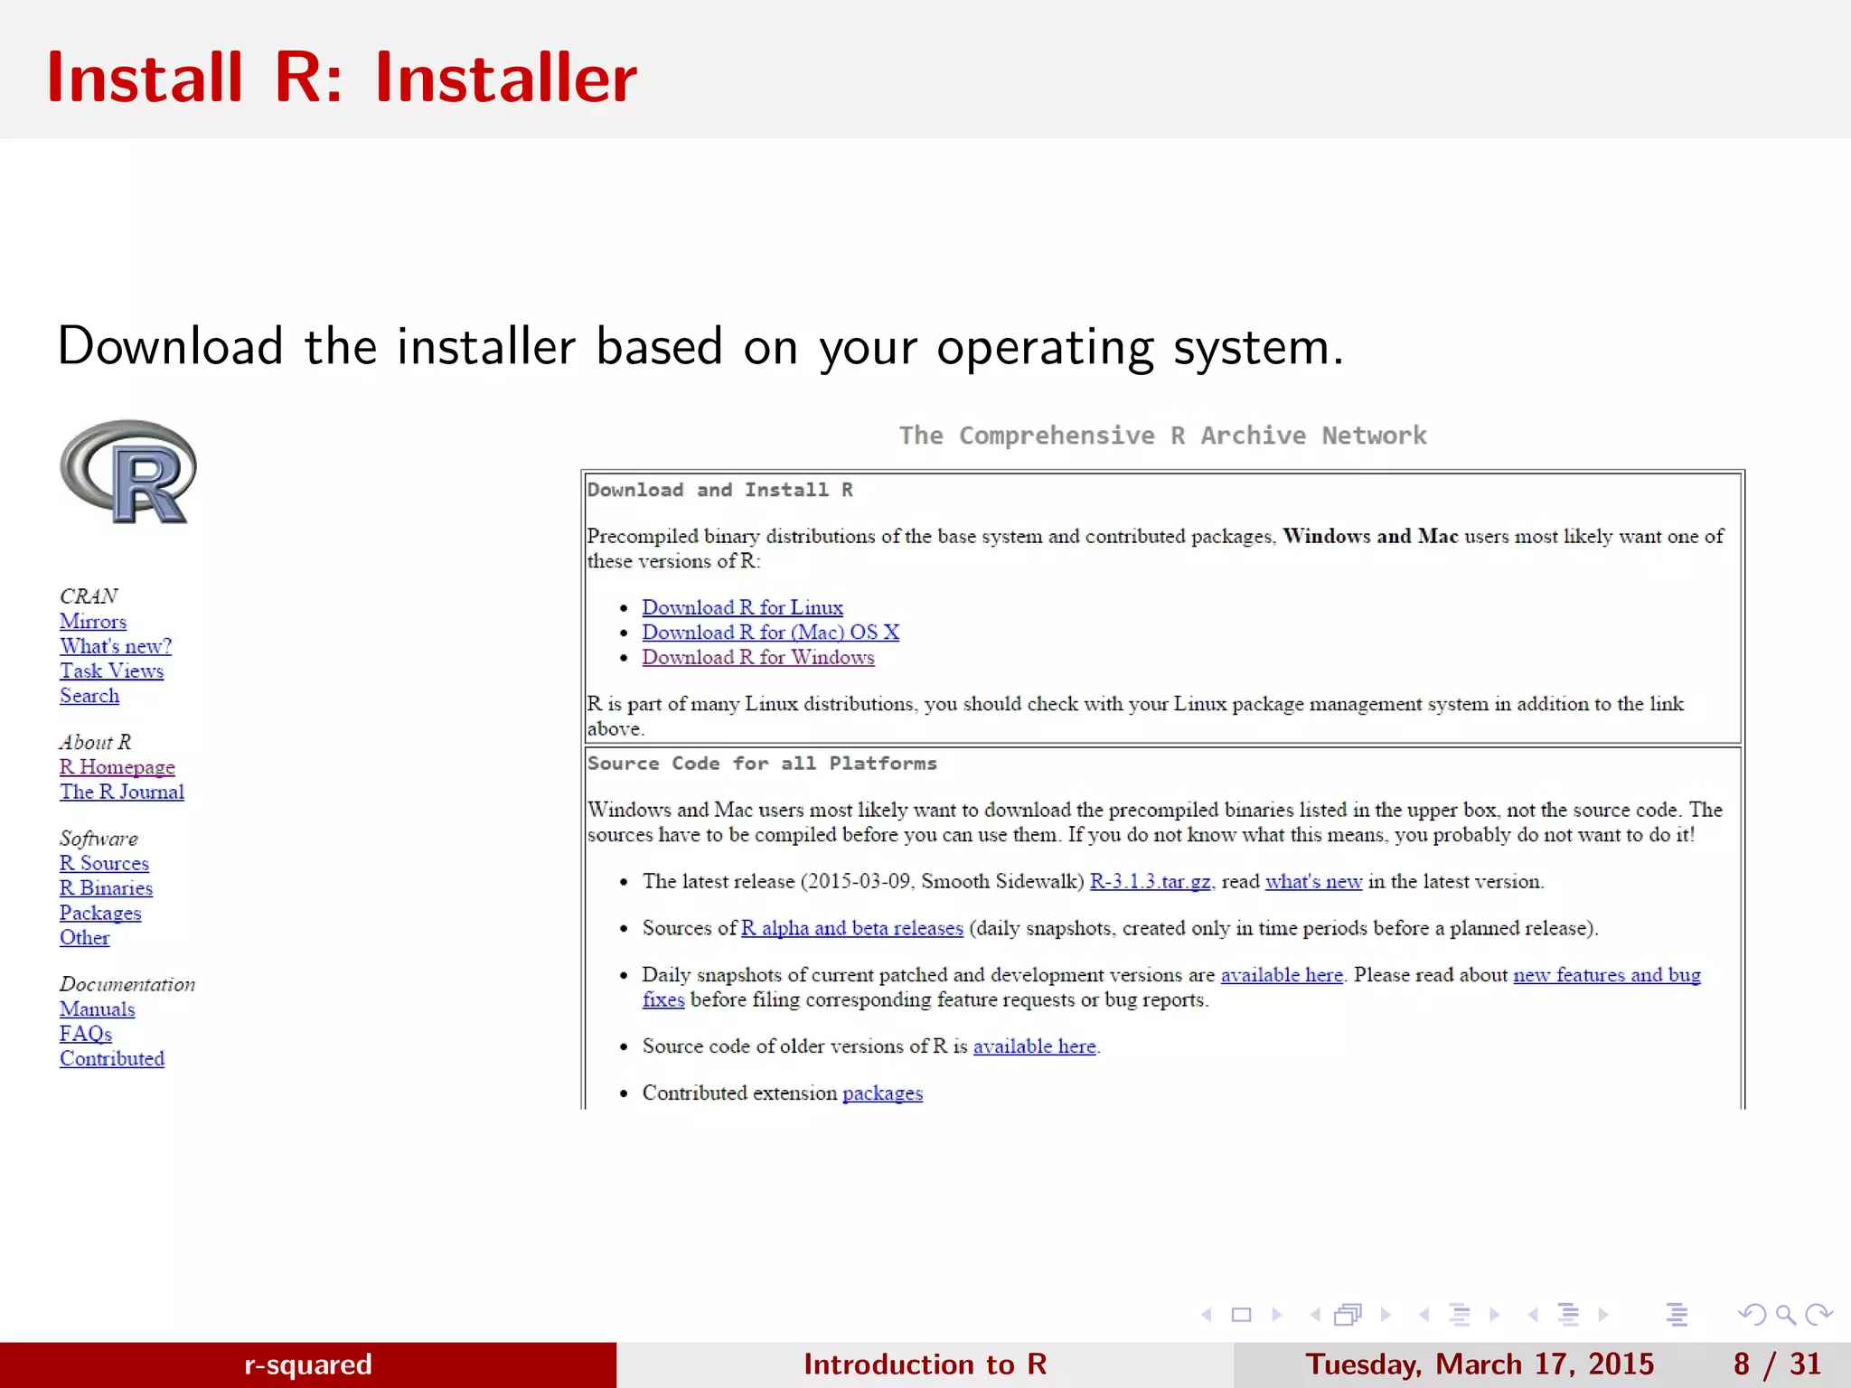Viewport: 1851px width, 1388px height.
Task: Click next subsection arrow in navigation bar
Action: (1495, 1315)
